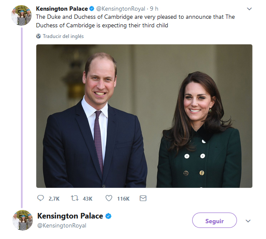The height and width of the screenshot is (239, 266).
Task: Open the Kensington Palace avatar at tweet top
Action: tap(21, 15)
